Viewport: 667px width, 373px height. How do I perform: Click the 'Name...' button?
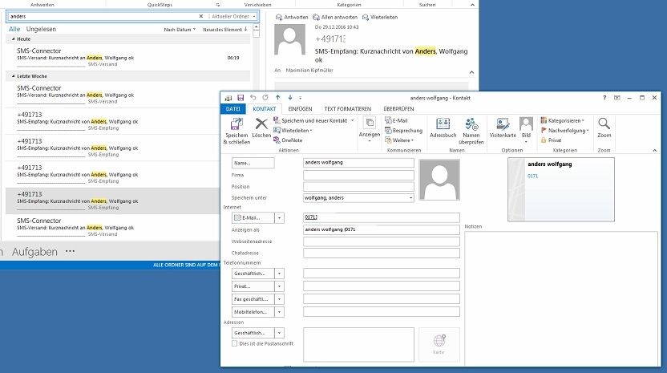[x=253, y=163]
